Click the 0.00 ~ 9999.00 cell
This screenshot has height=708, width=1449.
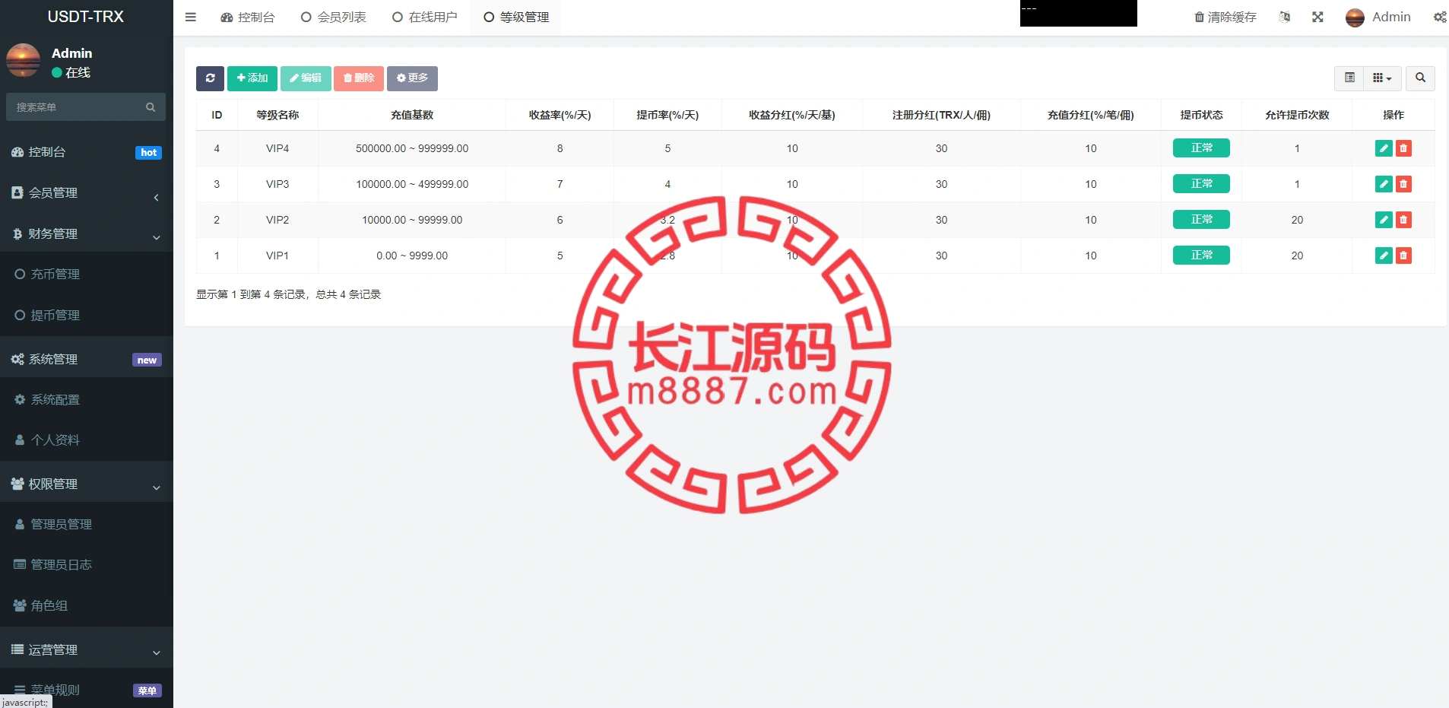pyautogui.click(x=412, y=256)
